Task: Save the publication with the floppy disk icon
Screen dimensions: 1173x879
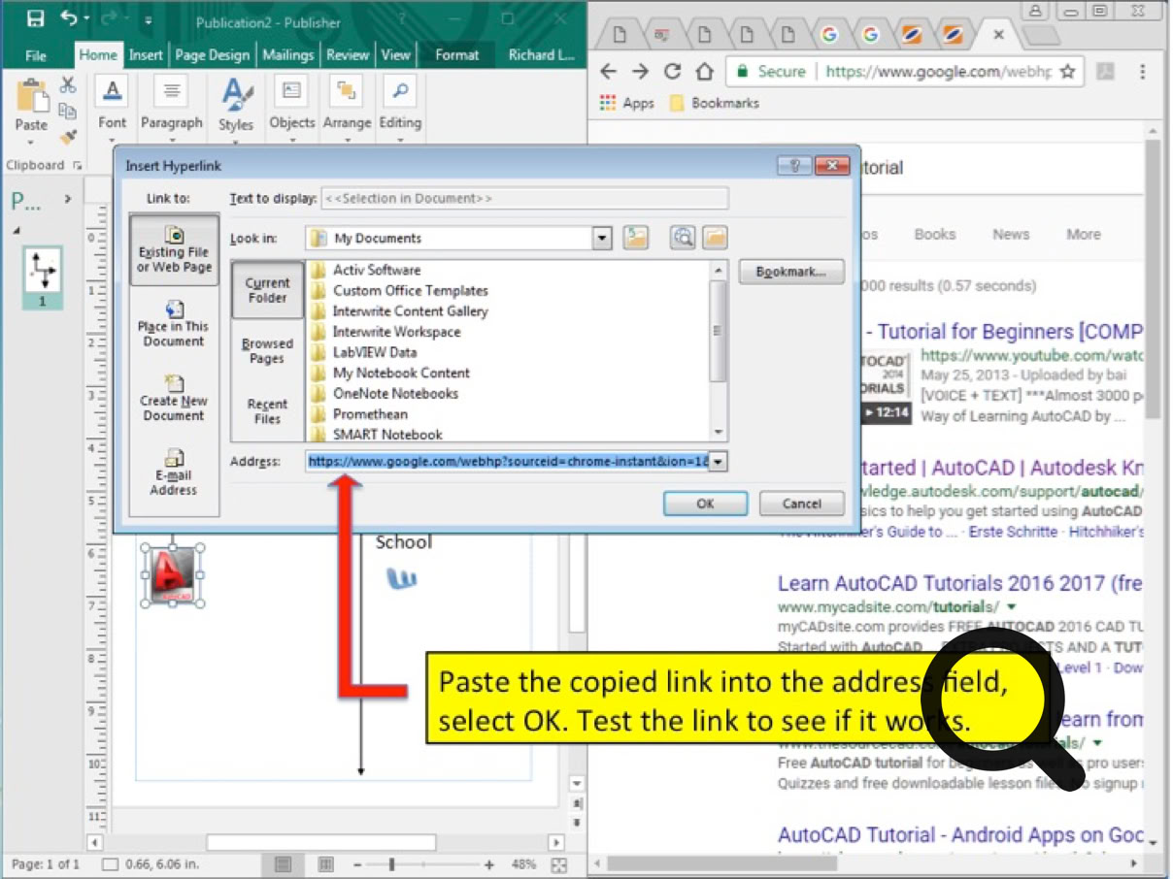Action: click(35, 17)
